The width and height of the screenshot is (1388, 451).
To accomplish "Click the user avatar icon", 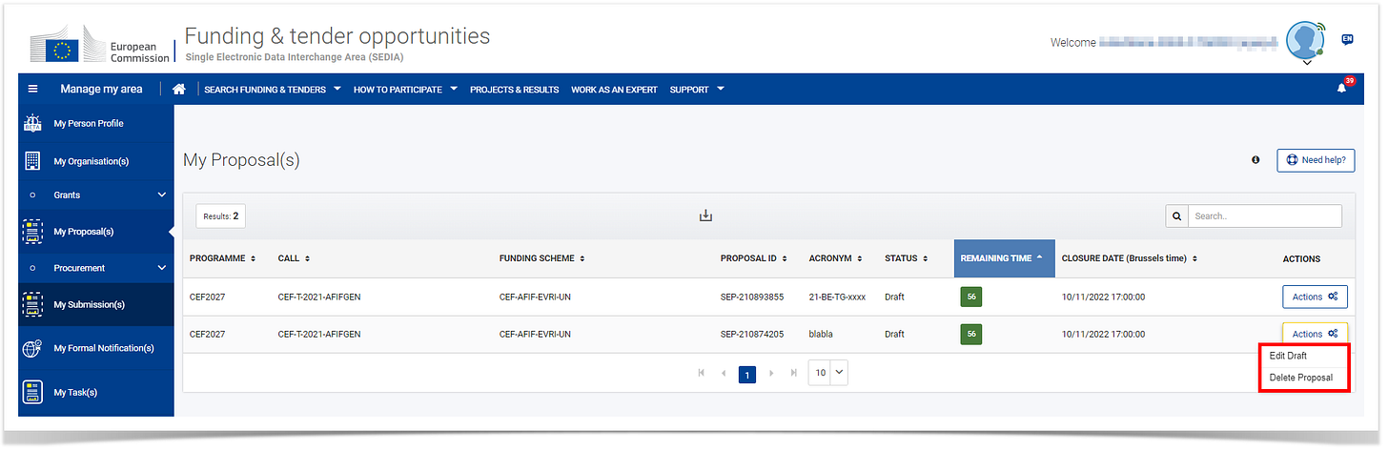I will click(1305, 41).
